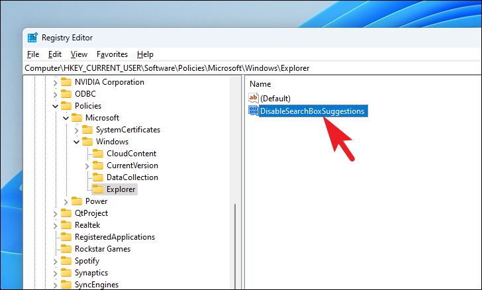482x290 pixels.
Task: Open the Edit menu
Action: click(x=55, y=54)
